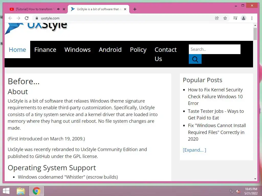Open Taste Tester Jobs post link
Image resolution: width=262 pixels, height=196 pixels.
(216, 115)
